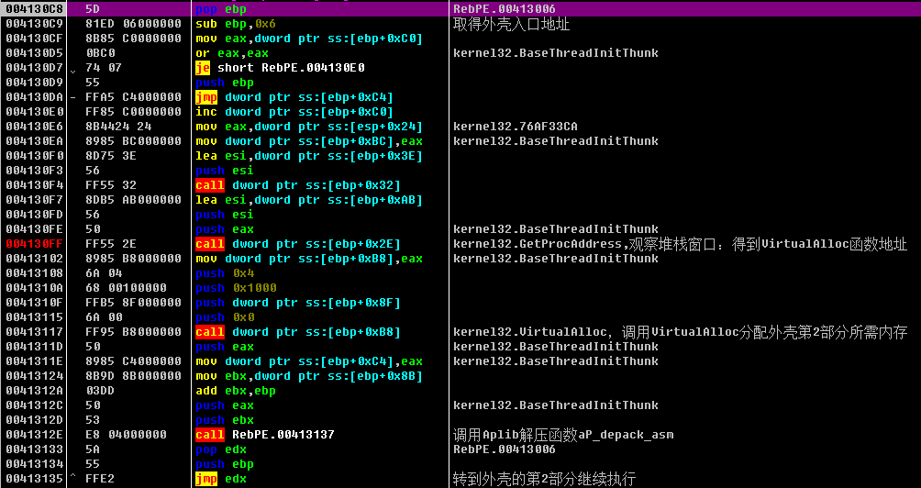Click push 0x4 instruction
The height and width of the screenshot is (488, 921).
(x=225, y=273)
